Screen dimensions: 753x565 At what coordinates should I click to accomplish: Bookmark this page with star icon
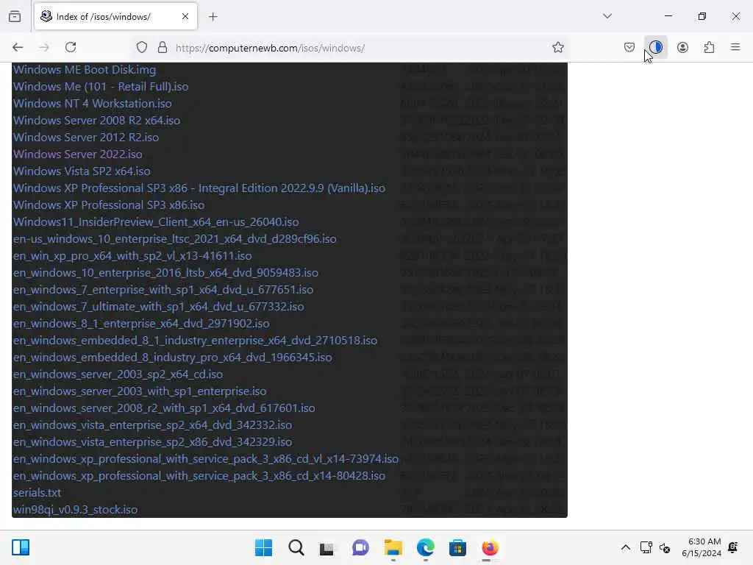(558, 48)
